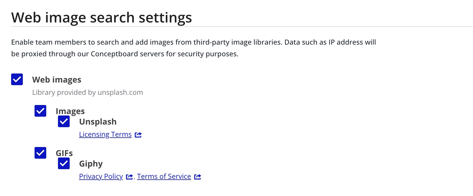This screenshot has width=473, height=196.
Task: Click the Web images label
Action: click(x=57, y=79)
